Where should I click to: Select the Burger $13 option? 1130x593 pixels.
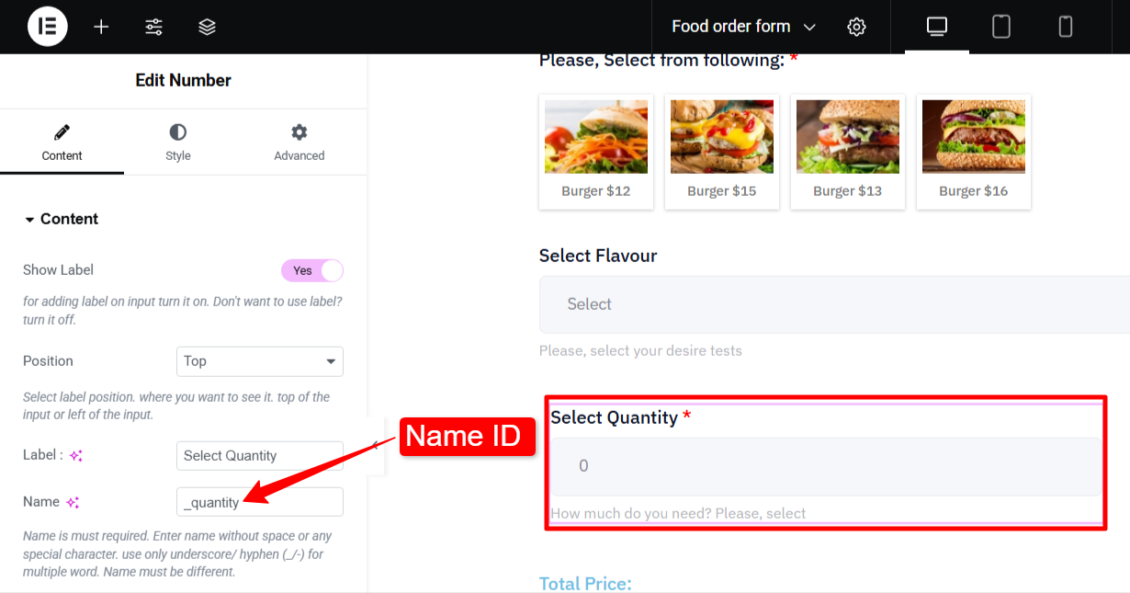pyautogui.click(x=848, y=152)
